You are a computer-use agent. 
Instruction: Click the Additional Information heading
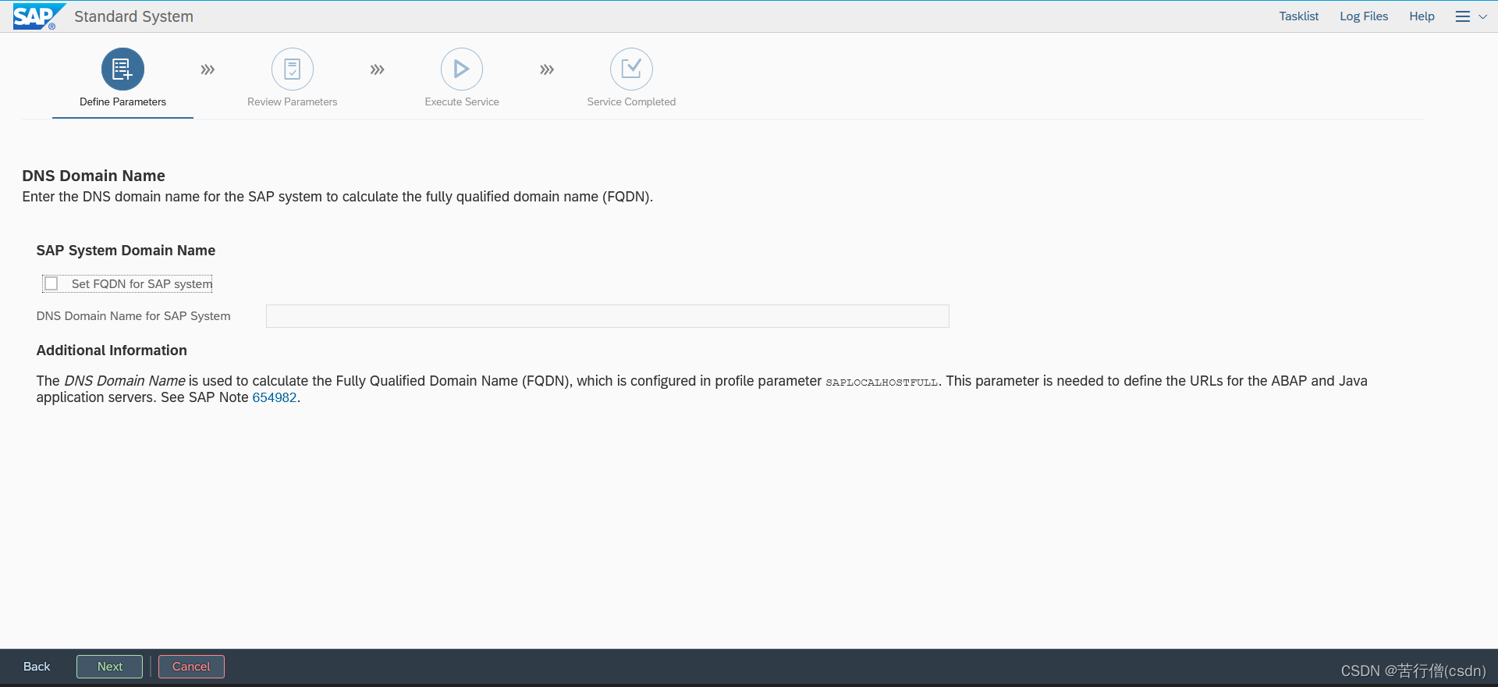112,351
